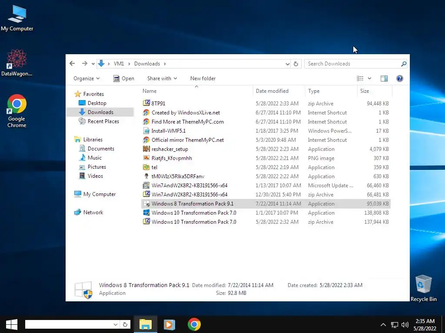Click the Forward navigation arrow
Image resolution: width=445 pixels, height=333 pixels.
84,63
